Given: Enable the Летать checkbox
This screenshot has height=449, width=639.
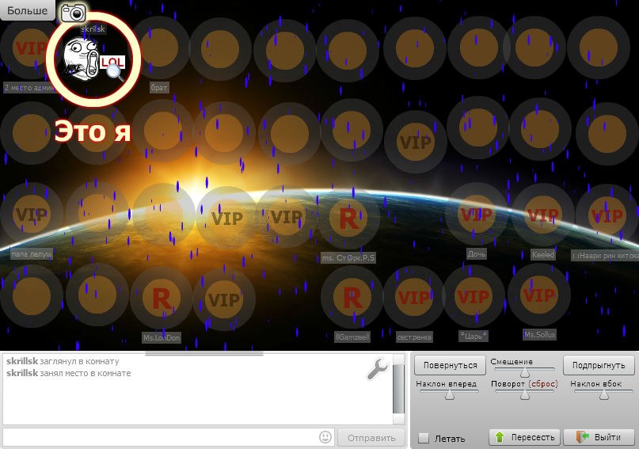Looking at the screenshot, I should (x=424, y=438).
